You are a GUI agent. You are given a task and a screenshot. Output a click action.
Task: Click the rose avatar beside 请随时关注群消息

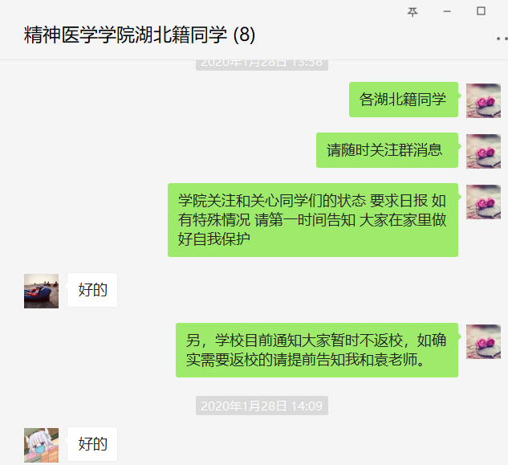(483, 151)
